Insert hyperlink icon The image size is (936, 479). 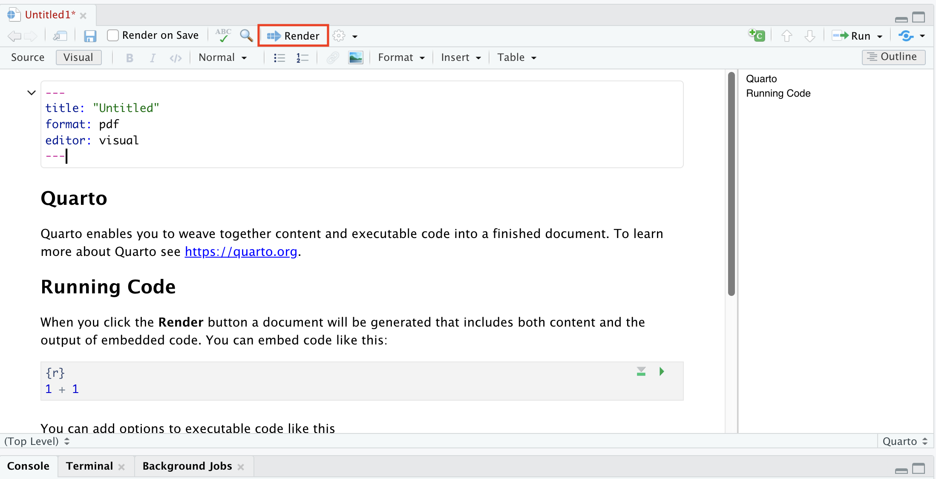333,57
